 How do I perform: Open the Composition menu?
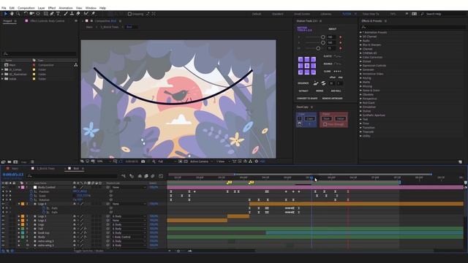pyautogui.click(x=26, y=8)
